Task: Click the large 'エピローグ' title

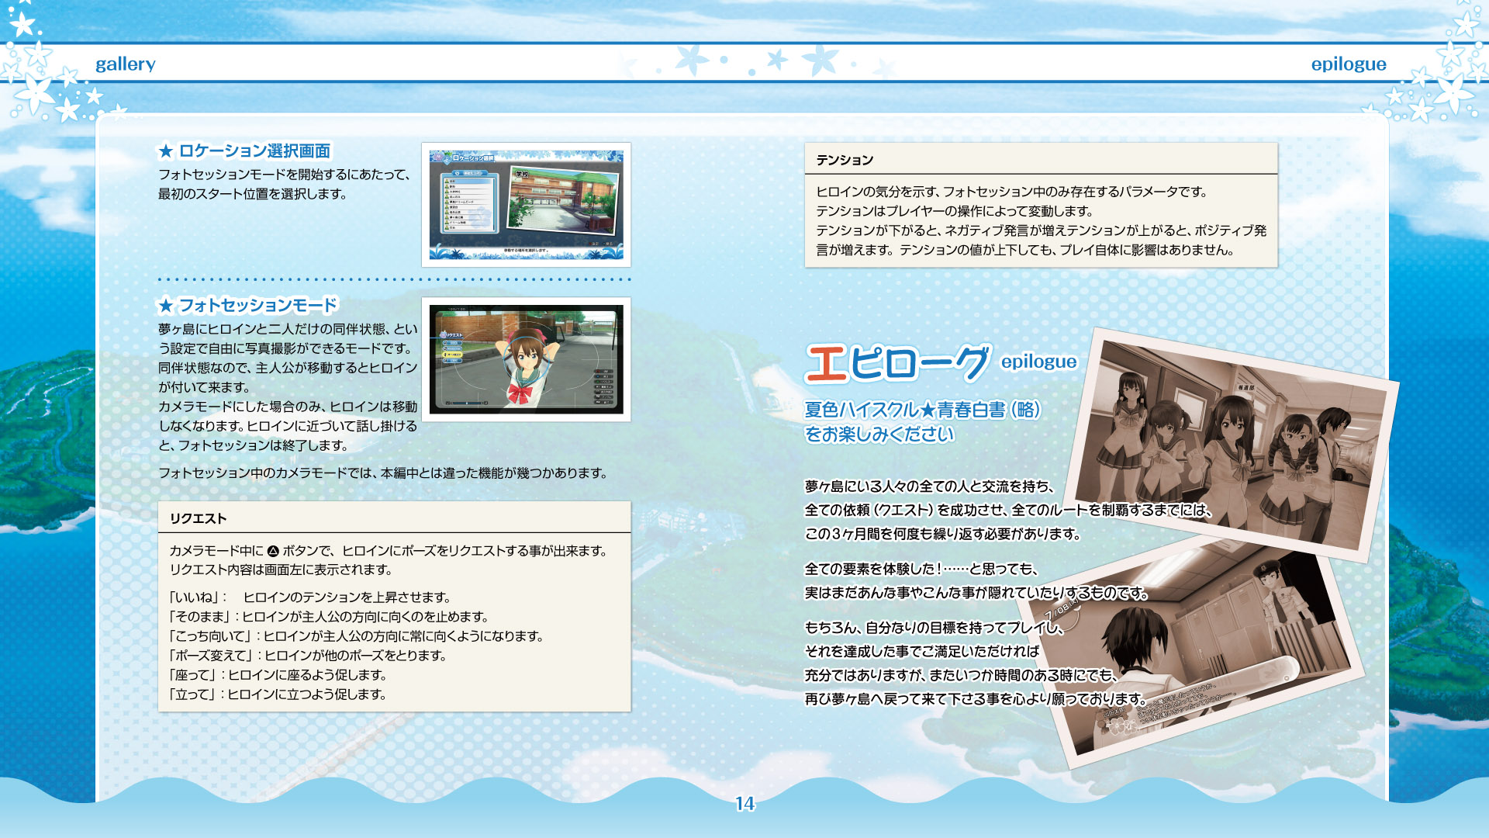Action: (897, 363)
